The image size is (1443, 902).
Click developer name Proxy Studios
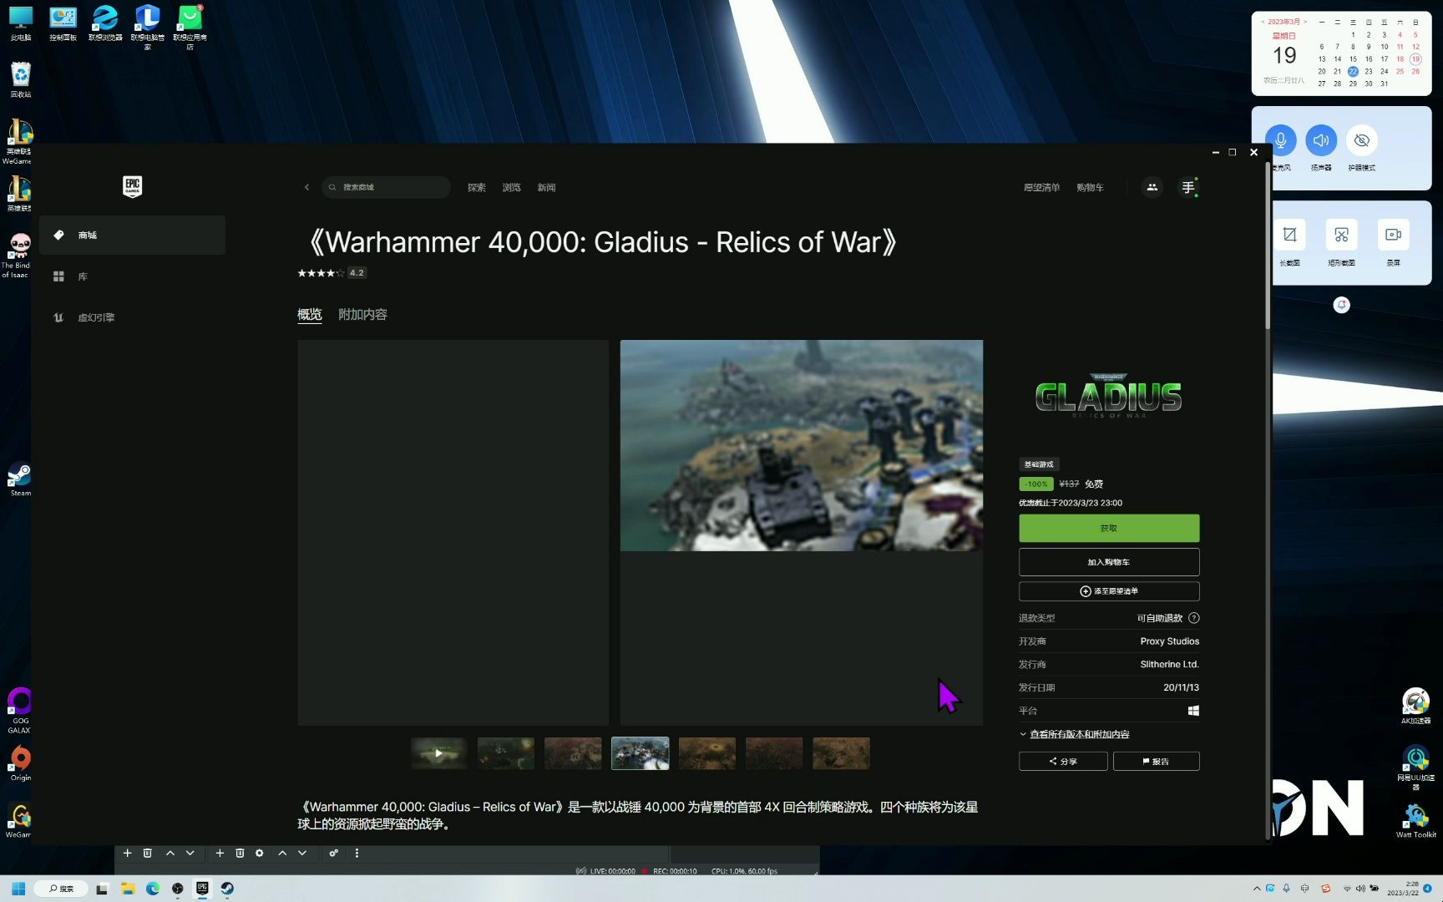tap(1169, 641)
